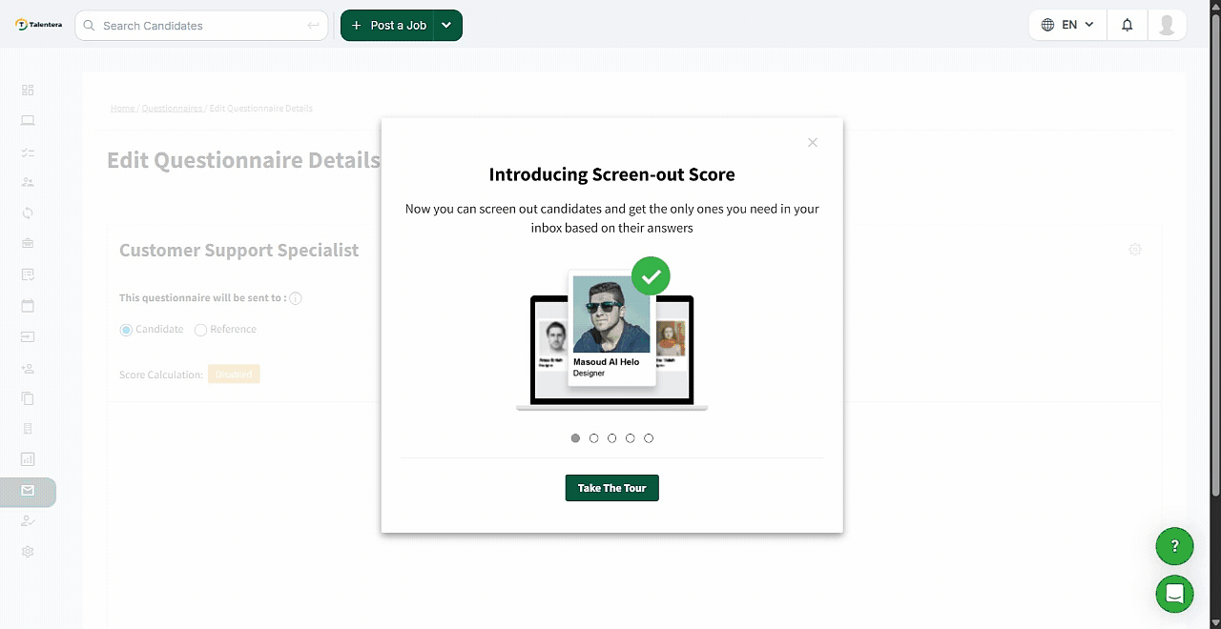
Task: Click the green help question mark button
Action: (x=1174, y=546)
